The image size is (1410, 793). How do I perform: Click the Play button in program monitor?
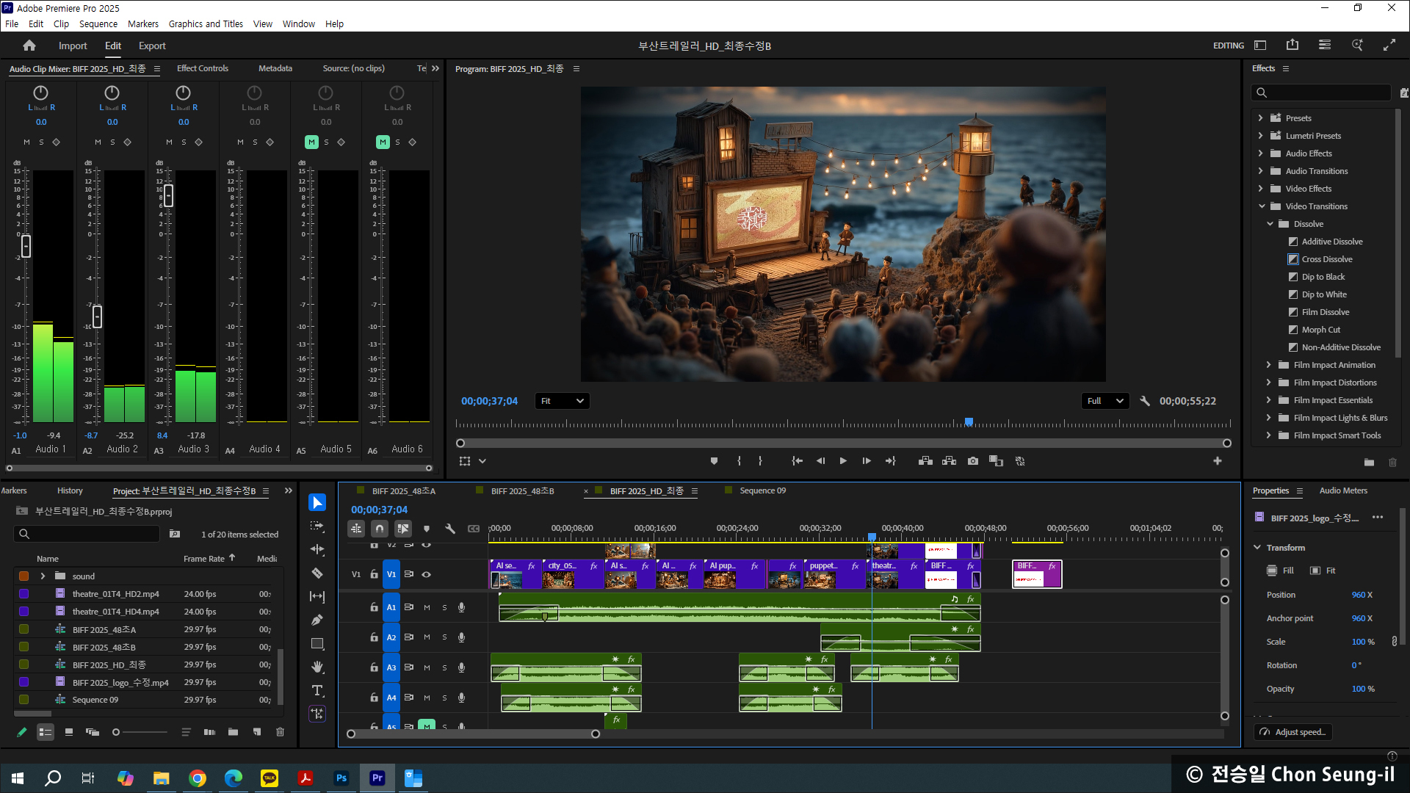[x=843, y=461]
